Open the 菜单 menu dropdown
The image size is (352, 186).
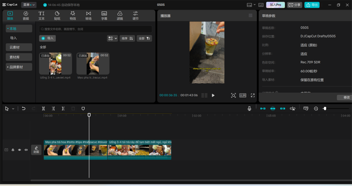[x=29, y=5]
